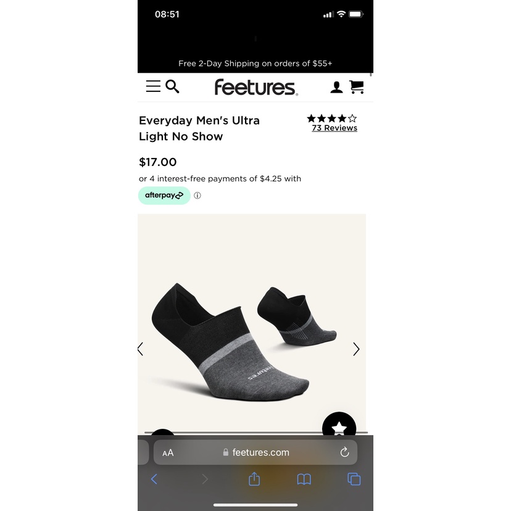Image resolution: width=511 pixels, height=511 pixels.
Task: Tap the search magnifier icon
Action: coord(172,86)
